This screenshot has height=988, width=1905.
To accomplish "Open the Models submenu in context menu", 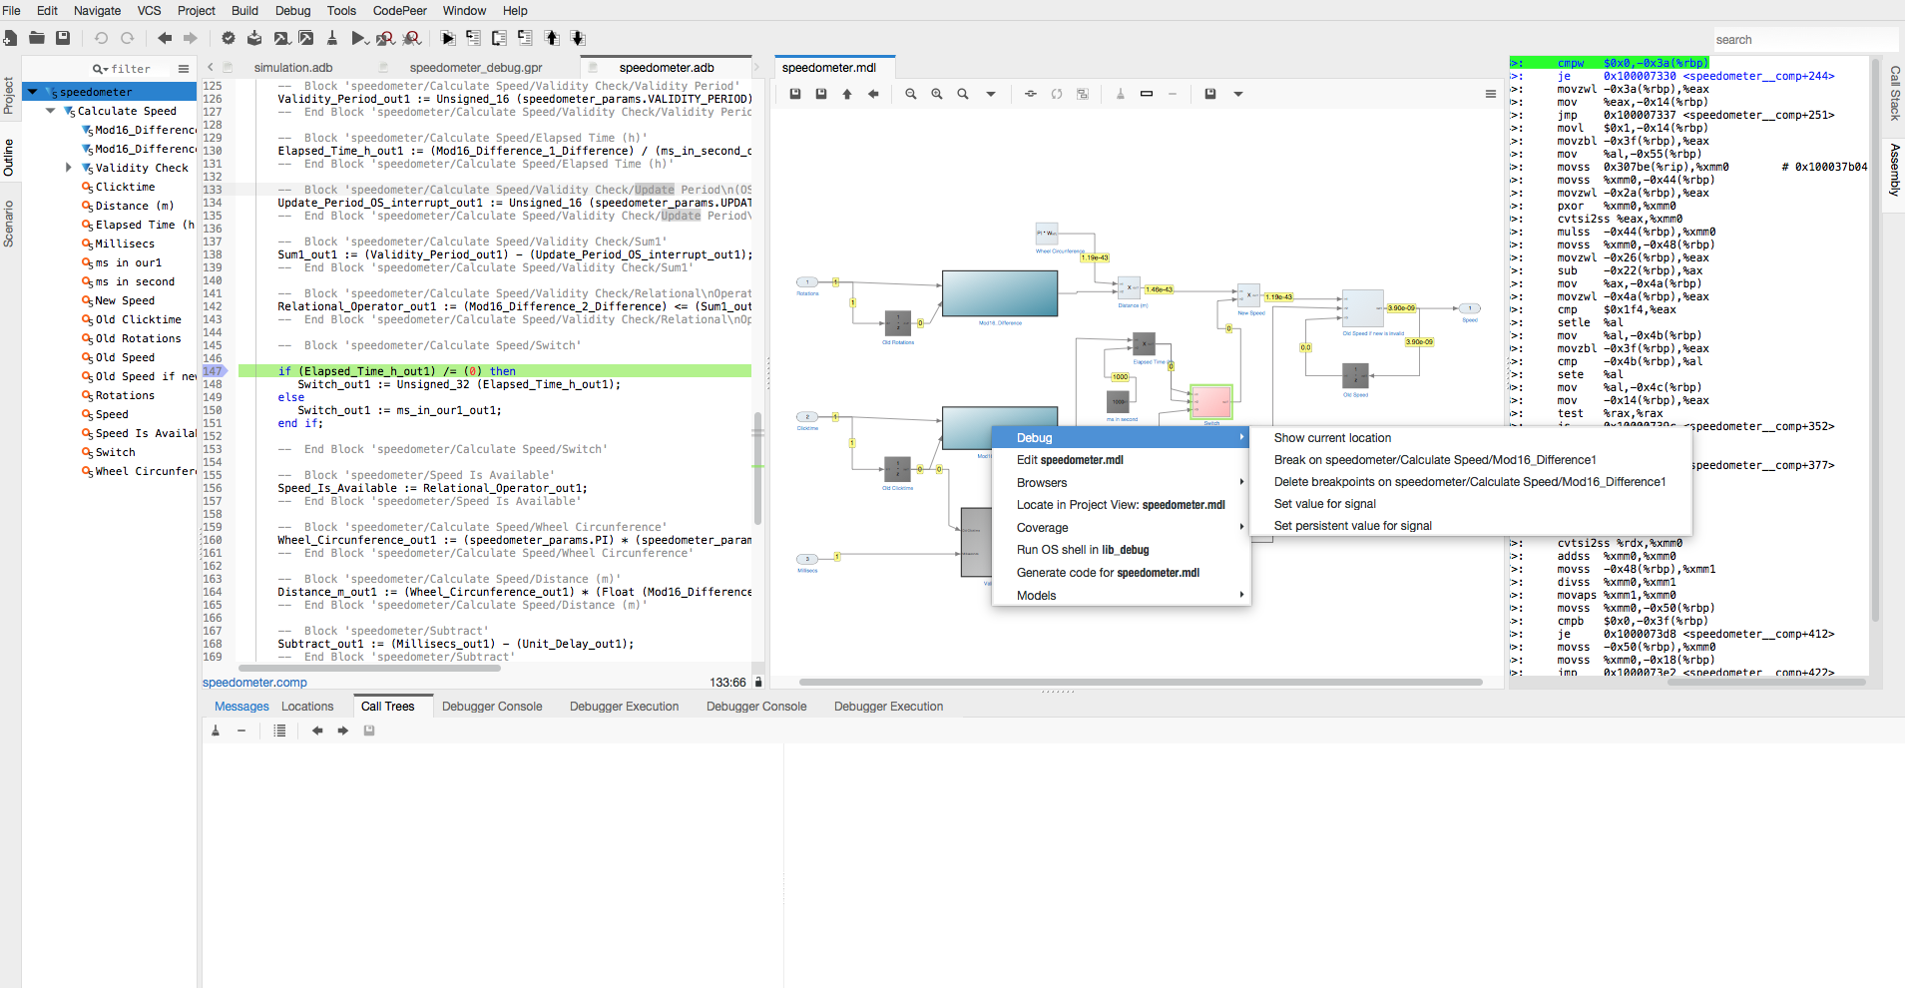I will 1121,596.
